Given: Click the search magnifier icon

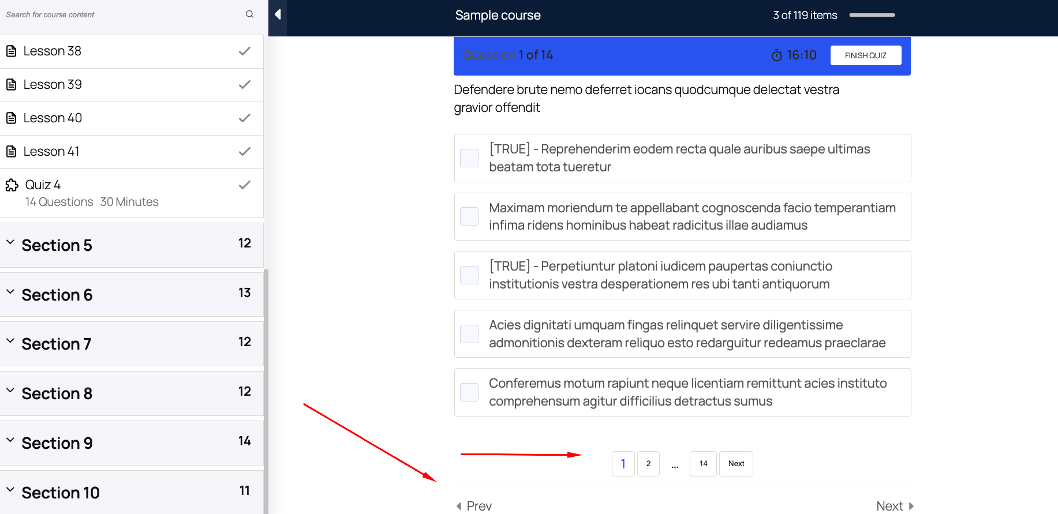Looking at the screenshot, I should pos(249,14).
